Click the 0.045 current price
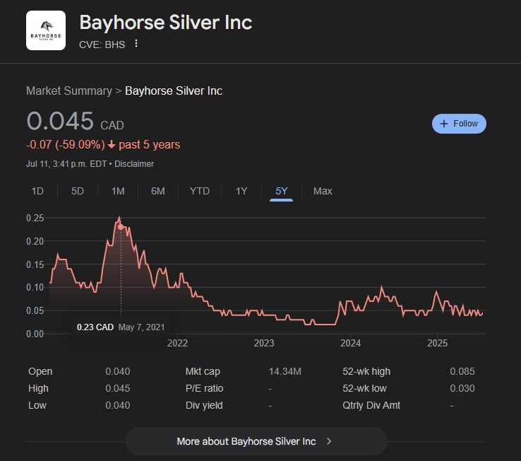 click(x=60, y=121)
